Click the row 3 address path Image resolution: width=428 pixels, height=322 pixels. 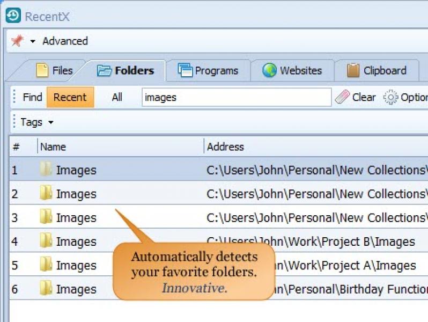[x=317, y=218]
